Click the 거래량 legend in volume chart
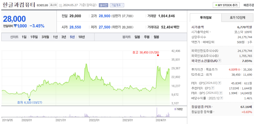 pos(179,109)
